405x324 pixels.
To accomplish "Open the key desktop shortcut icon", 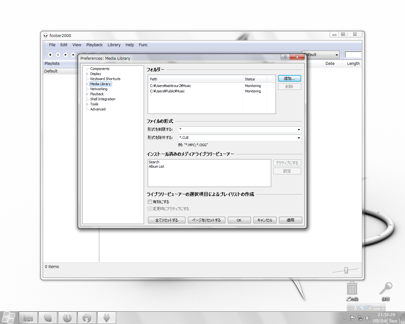I will pos(386,291).
